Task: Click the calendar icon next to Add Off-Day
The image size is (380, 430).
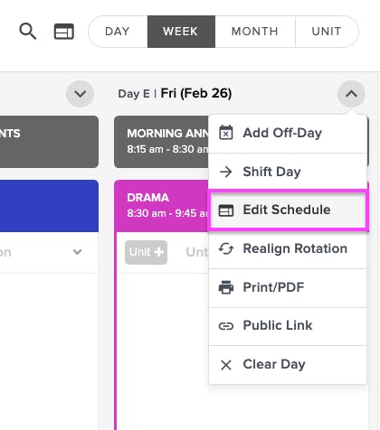Action: 226,133
